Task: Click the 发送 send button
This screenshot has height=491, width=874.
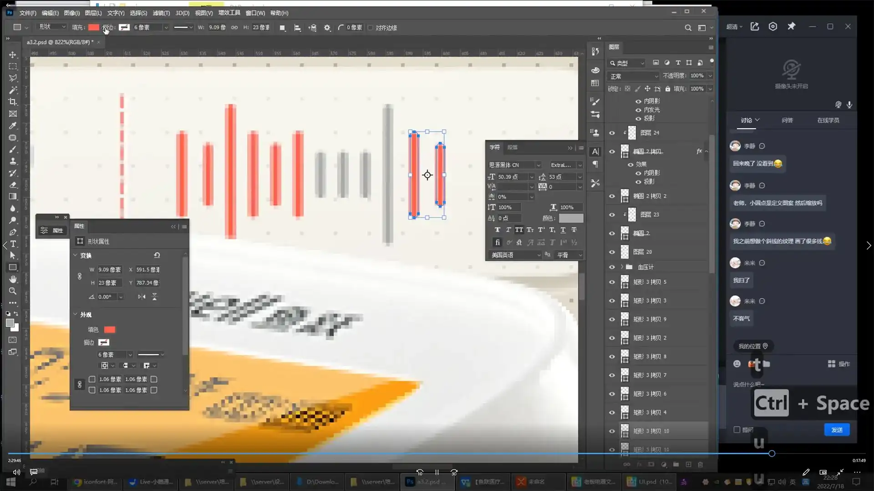Action: [837, 430]
